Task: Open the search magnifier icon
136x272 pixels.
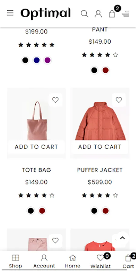Action: click(x=85, y=14)
